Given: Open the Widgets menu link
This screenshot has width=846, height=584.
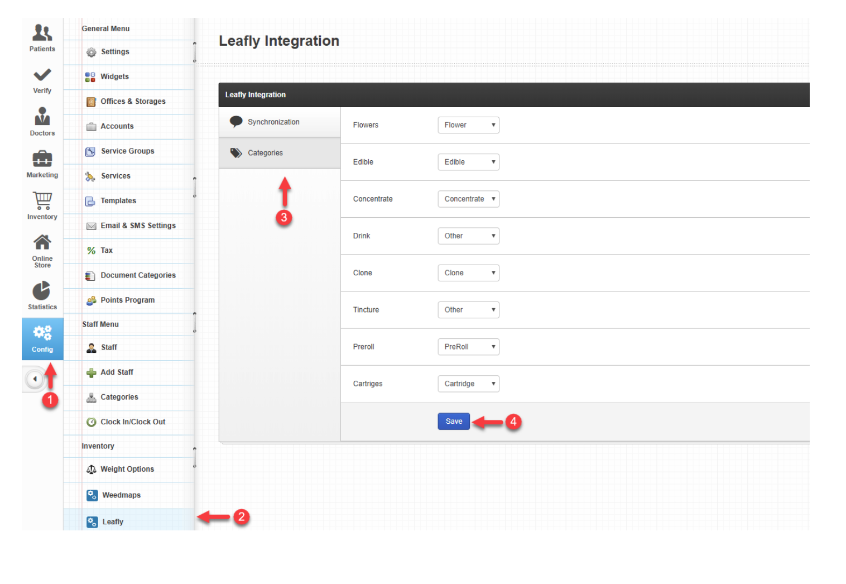Looking at the screenshot, I should pyautogui.click(x=114, y=76).
